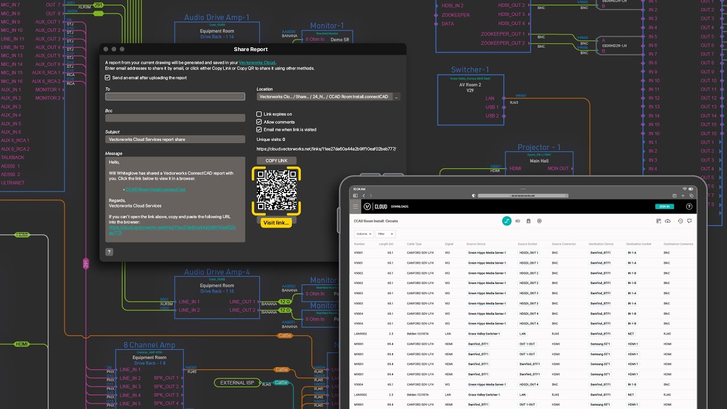
Task: Click the privacy shield icon beside address bar
Action: 474,195
